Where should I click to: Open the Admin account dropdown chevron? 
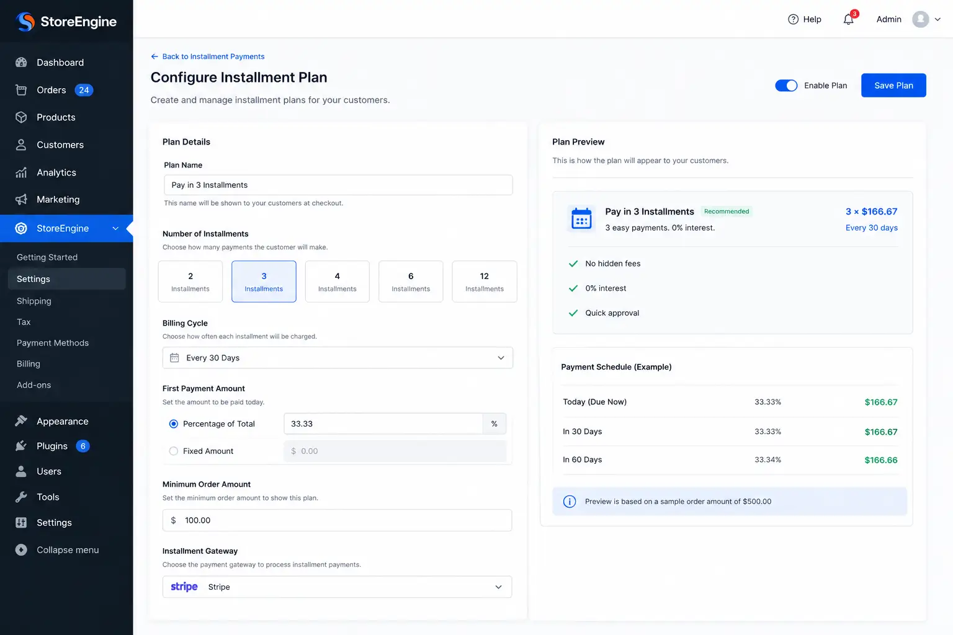point(937,19)
